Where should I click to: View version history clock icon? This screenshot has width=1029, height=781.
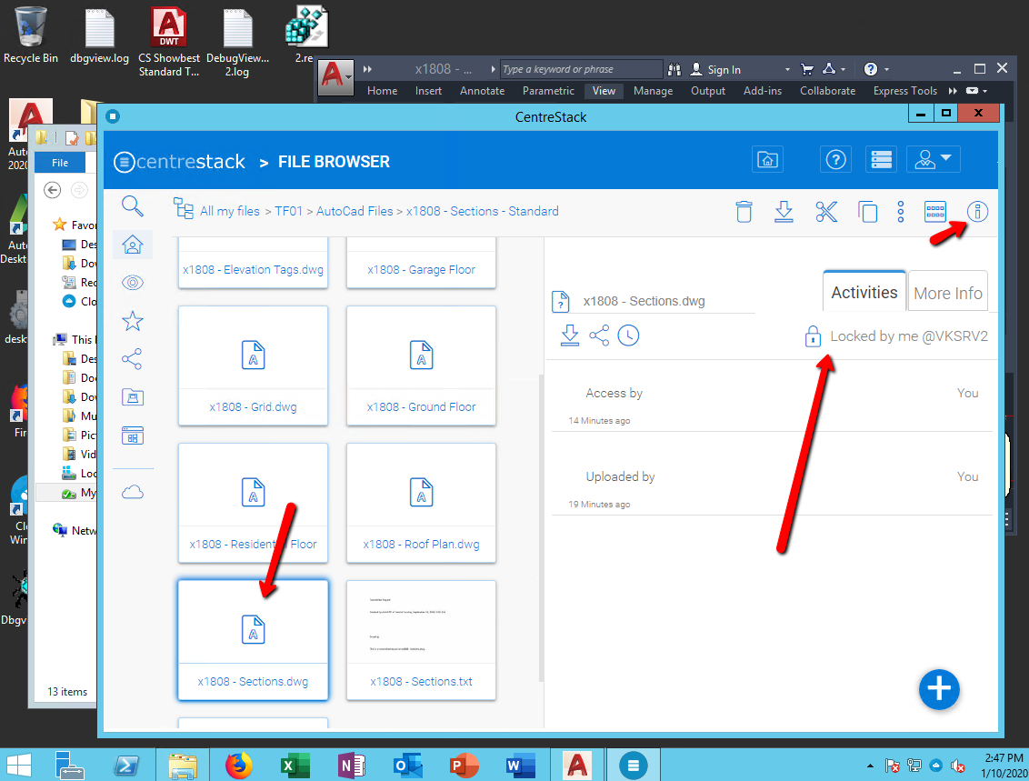pos(628,335)
